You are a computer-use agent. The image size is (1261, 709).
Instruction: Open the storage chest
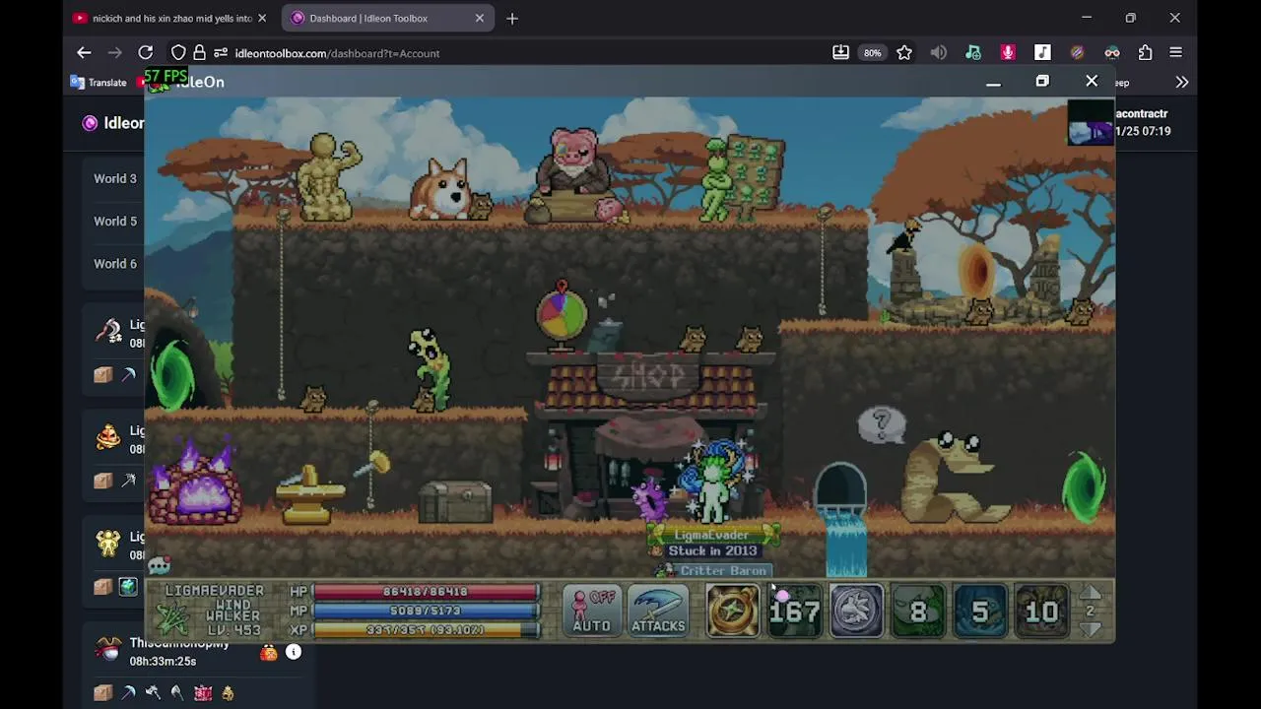[x=455, y=501]
